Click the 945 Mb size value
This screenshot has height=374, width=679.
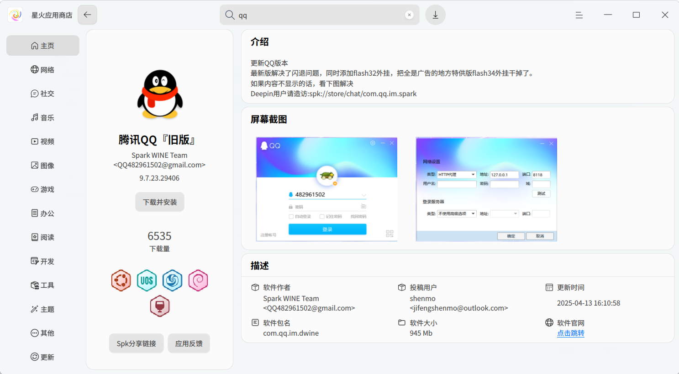point(421,333)
